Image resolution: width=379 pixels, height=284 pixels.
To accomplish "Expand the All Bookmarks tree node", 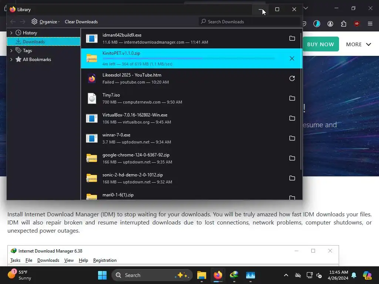I will (x=11, y=60).
